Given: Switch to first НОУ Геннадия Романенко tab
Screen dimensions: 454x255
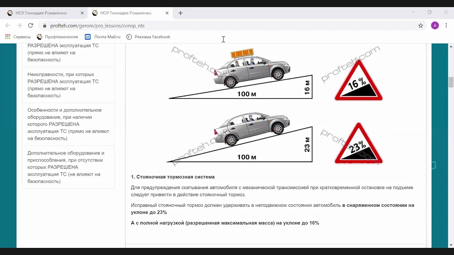Looking at the screenshot, I should 45,13.
